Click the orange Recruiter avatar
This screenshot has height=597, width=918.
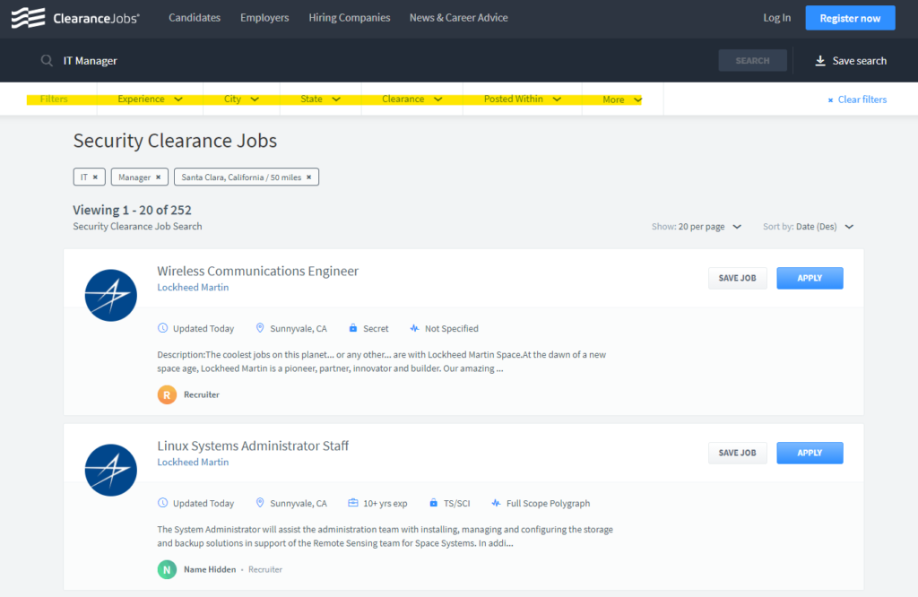pos(167,394)
